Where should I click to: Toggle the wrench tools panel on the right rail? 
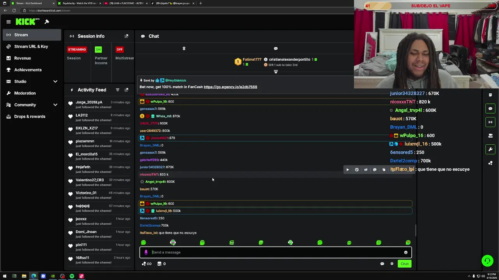pos(490,149)
